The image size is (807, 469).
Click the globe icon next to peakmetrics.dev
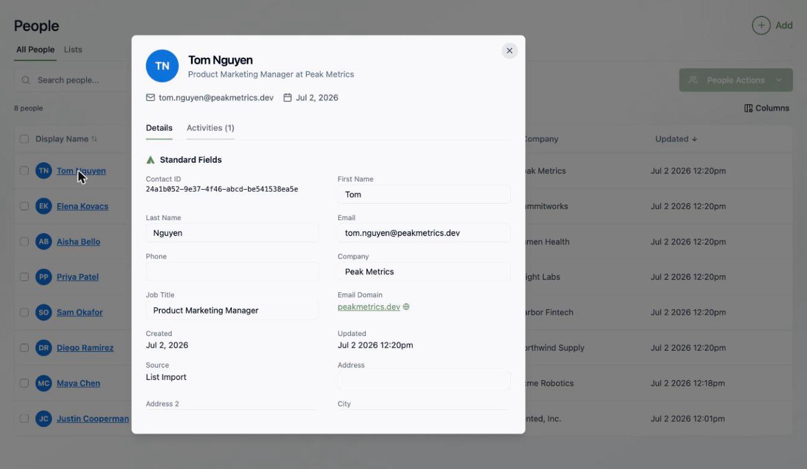[x=406, y=307]
